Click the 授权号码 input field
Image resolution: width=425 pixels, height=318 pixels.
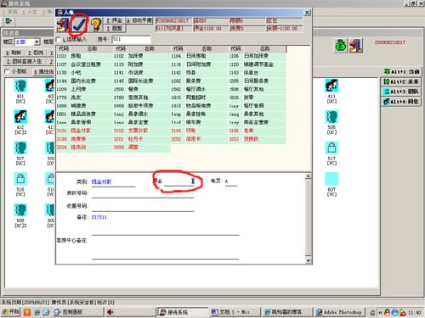(143, 193)
